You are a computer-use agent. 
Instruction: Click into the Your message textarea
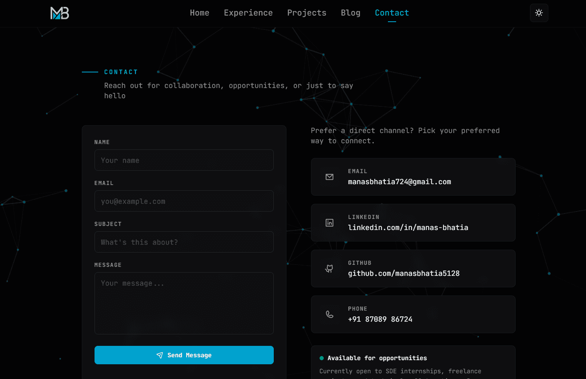pyautogui.click(x=184, y=303)
